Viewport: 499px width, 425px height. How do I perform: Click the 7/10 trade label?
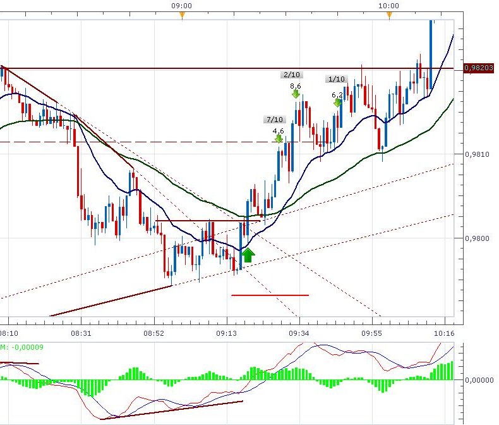275,120
